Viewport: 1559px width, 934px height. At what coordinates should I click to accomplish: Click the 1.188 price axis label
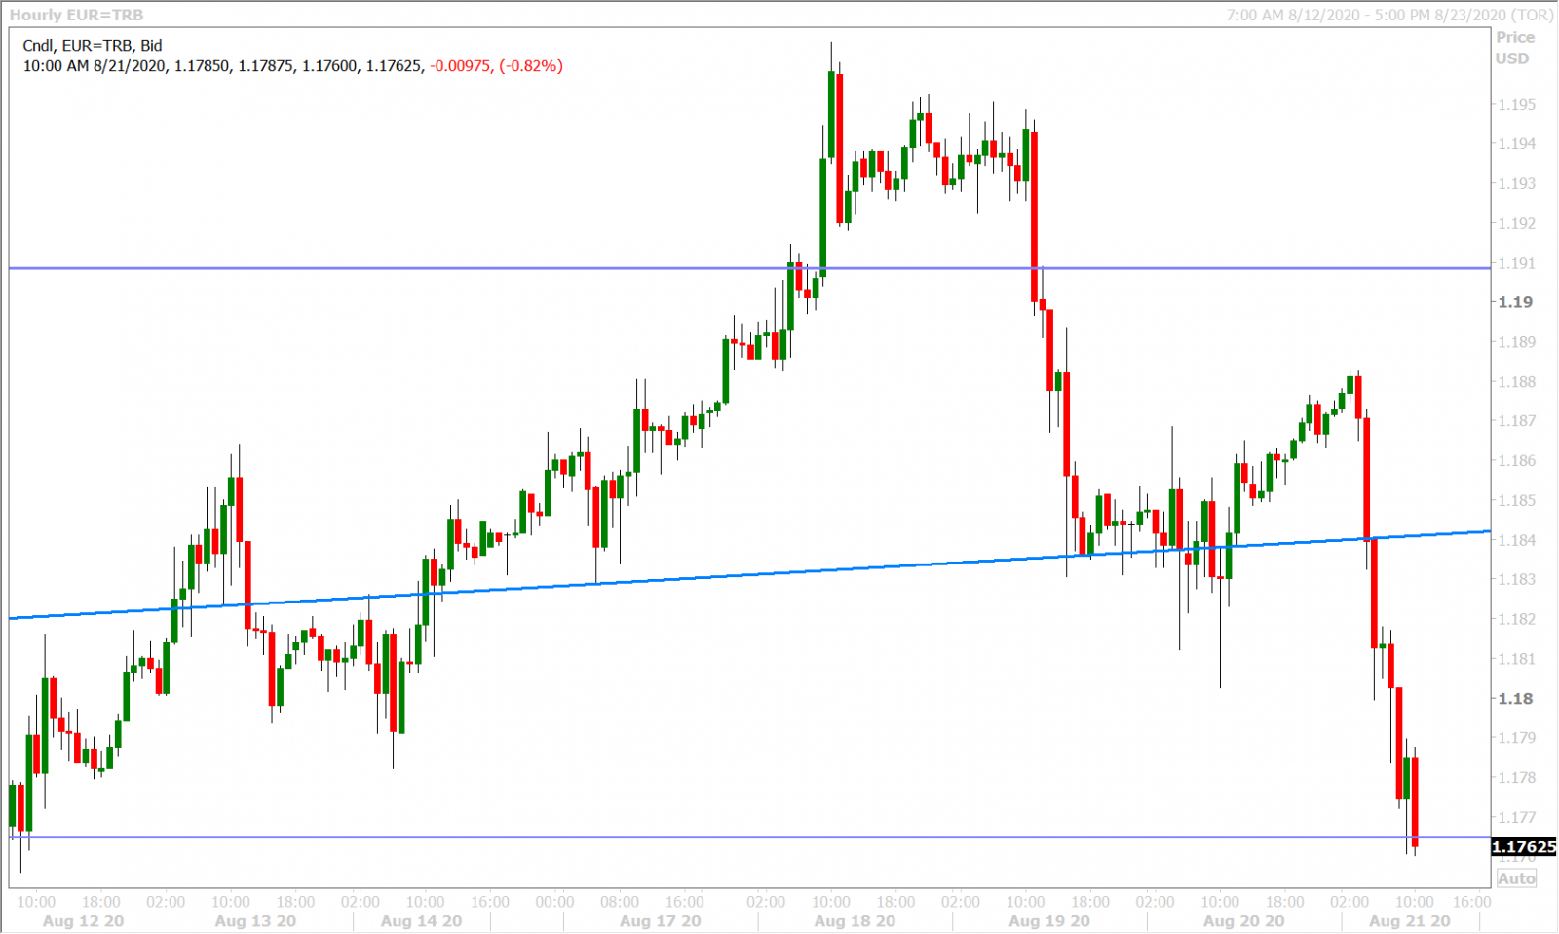(x=1517, y=381)
